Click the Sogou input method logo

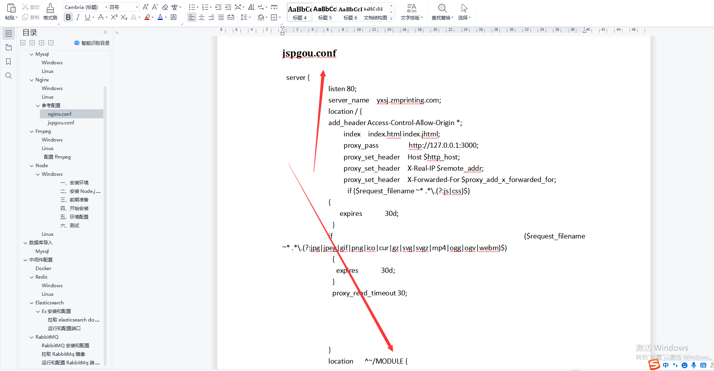coord(654,365)
